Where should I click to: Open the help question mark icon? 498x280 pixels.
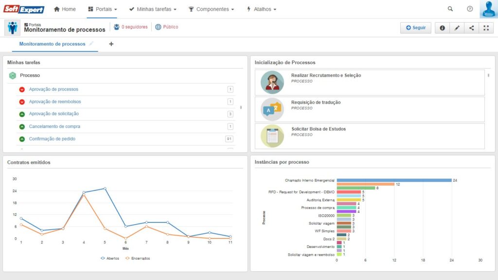[470, 9]
